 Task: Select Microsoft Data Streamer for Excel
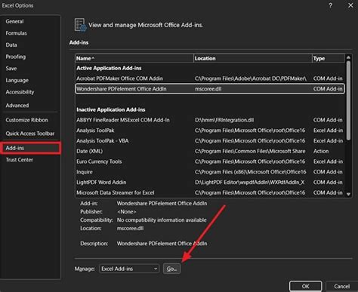[210, 192]
